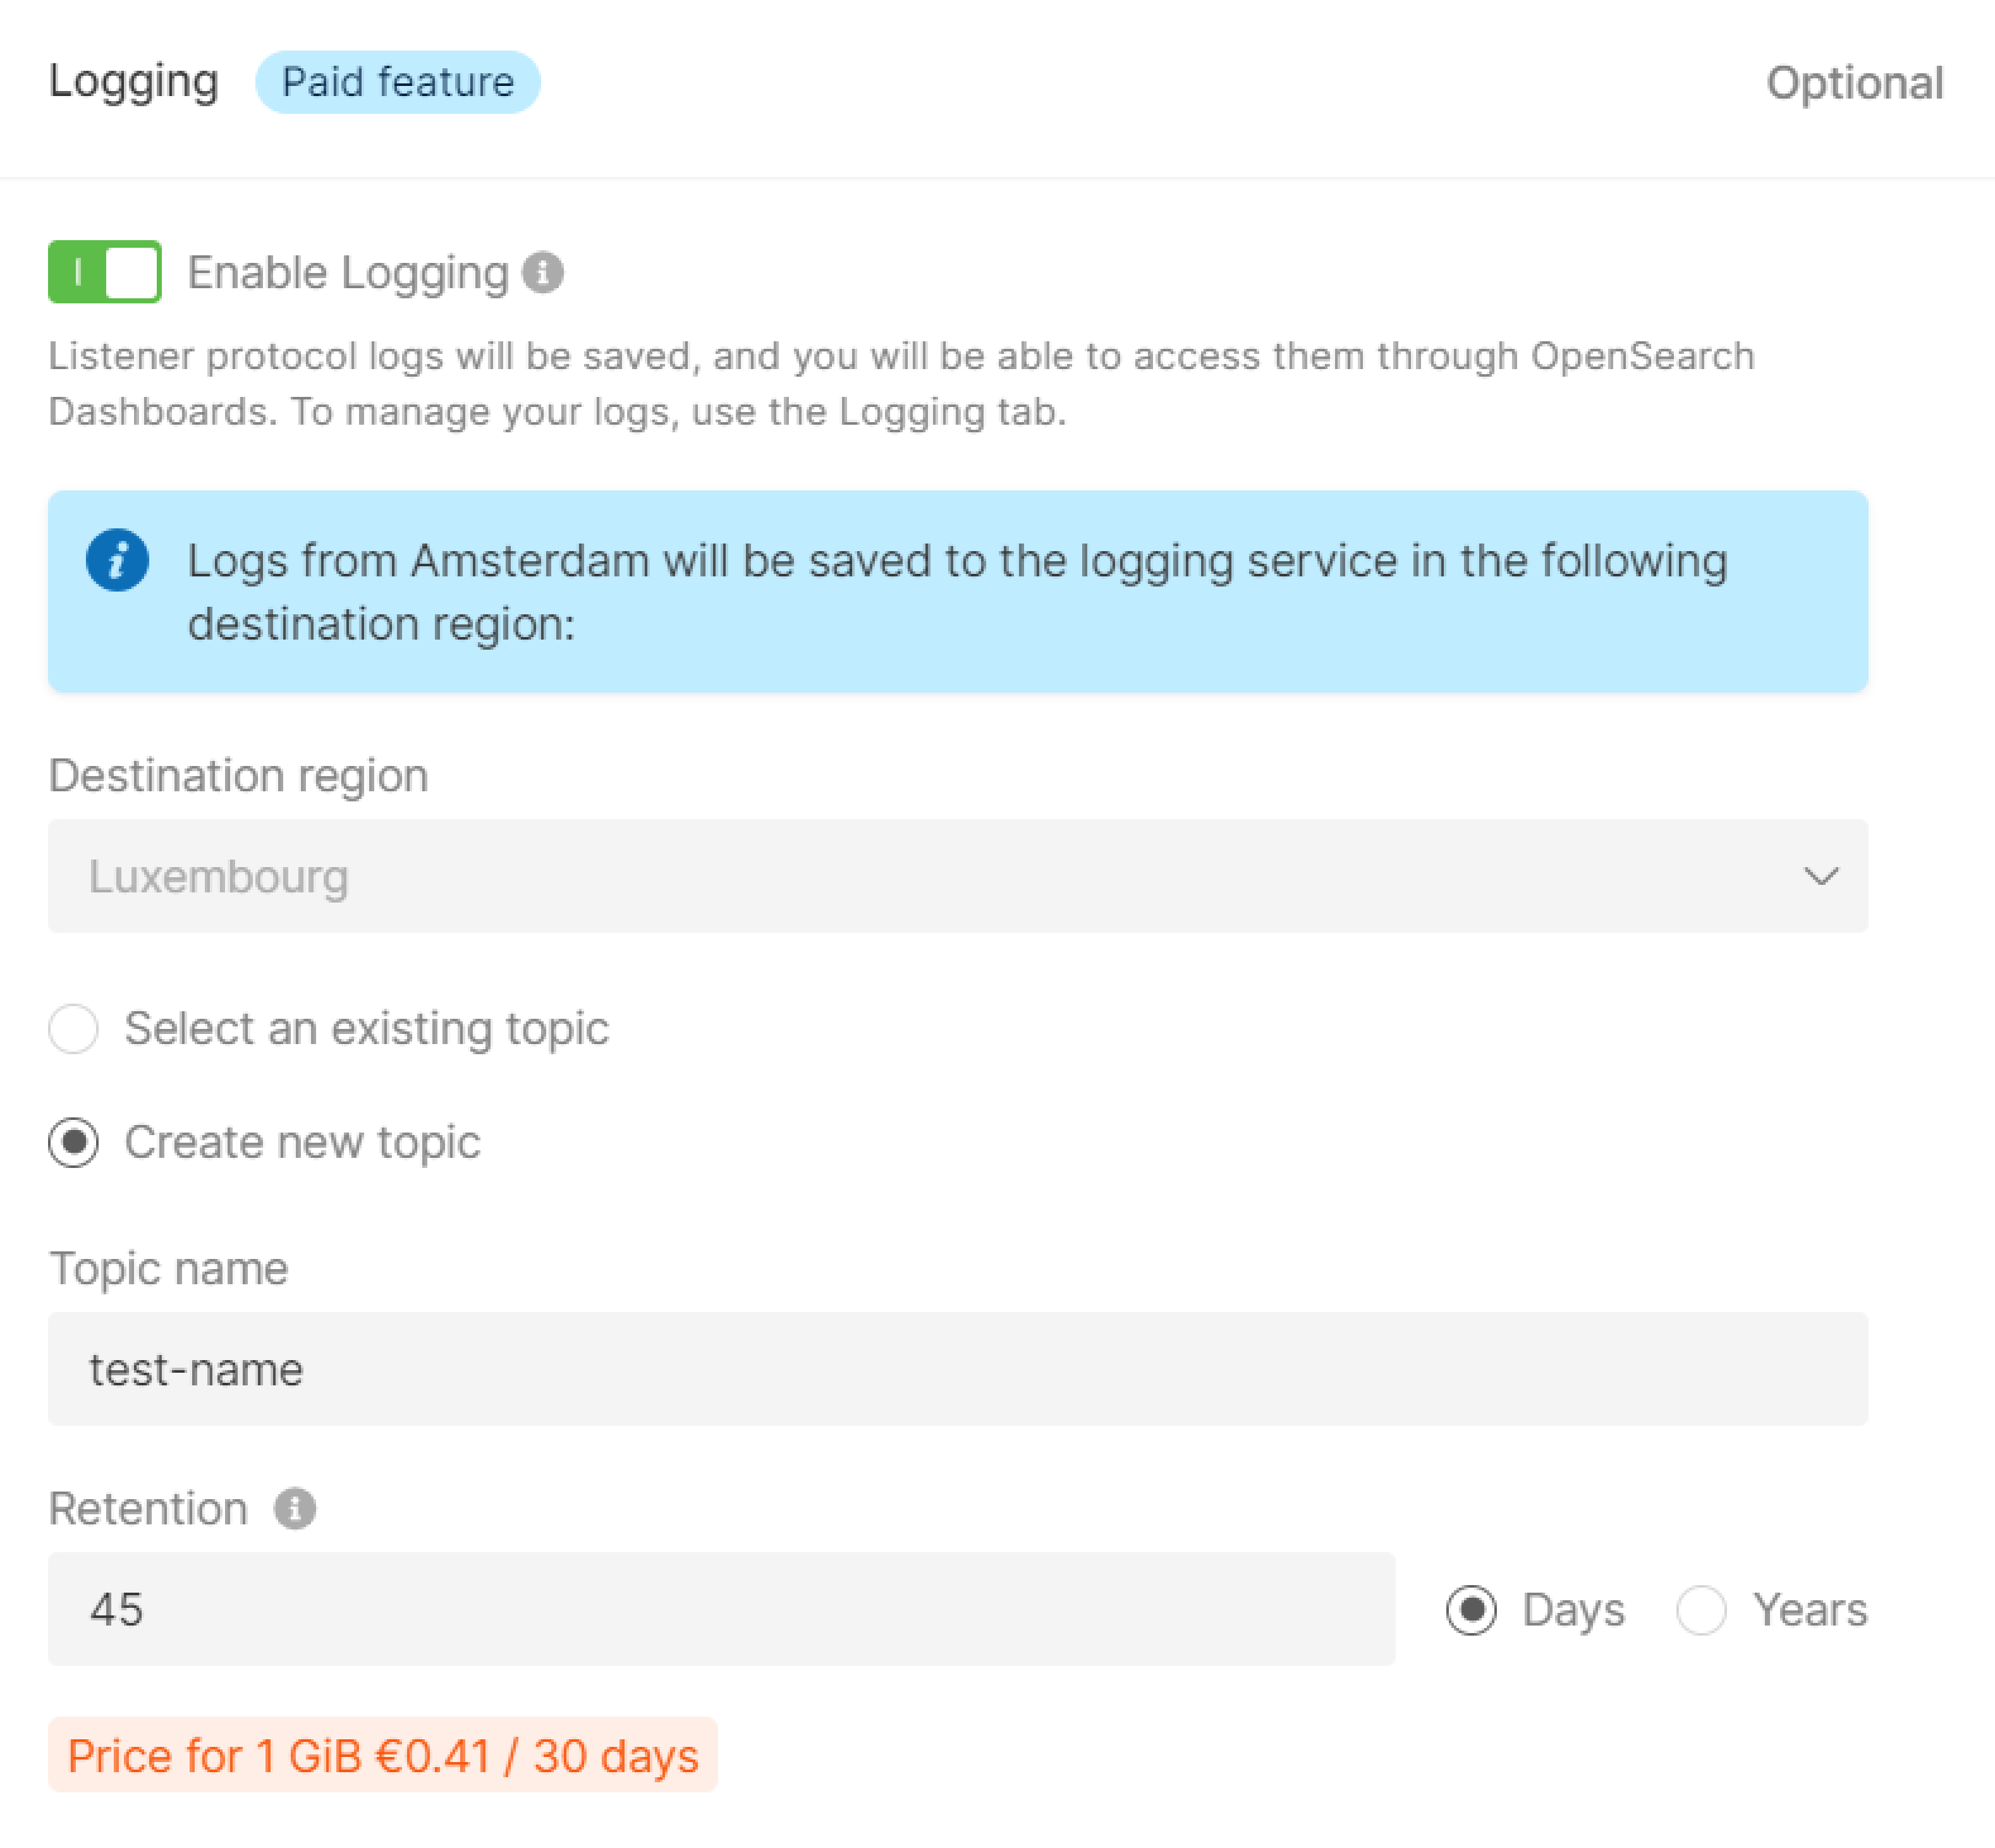
Task: Click the blue info icon in the notice banner
Action: [118, 560]
